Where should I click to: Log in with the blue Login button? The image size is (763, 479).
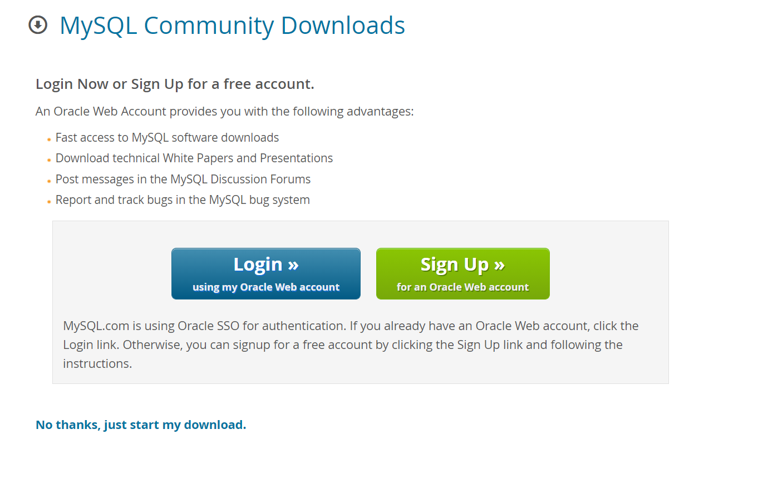(266, 273)
